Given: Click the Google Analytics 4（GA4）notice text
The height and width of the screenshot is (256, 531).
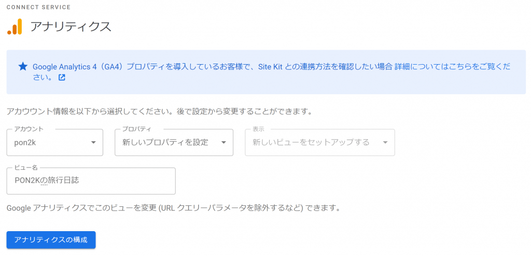Looking at the screenshot, I should point(156,67).
